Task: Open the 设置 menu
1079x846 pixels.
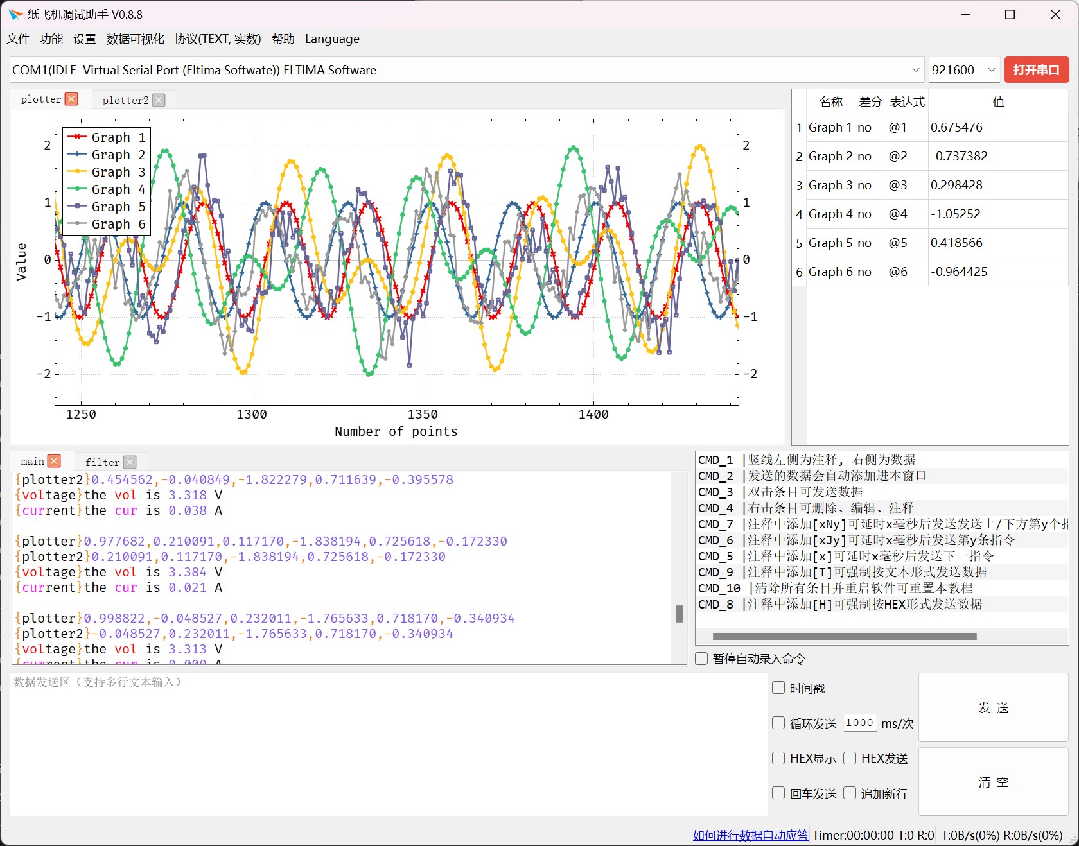Action: (x=85, y=39)
